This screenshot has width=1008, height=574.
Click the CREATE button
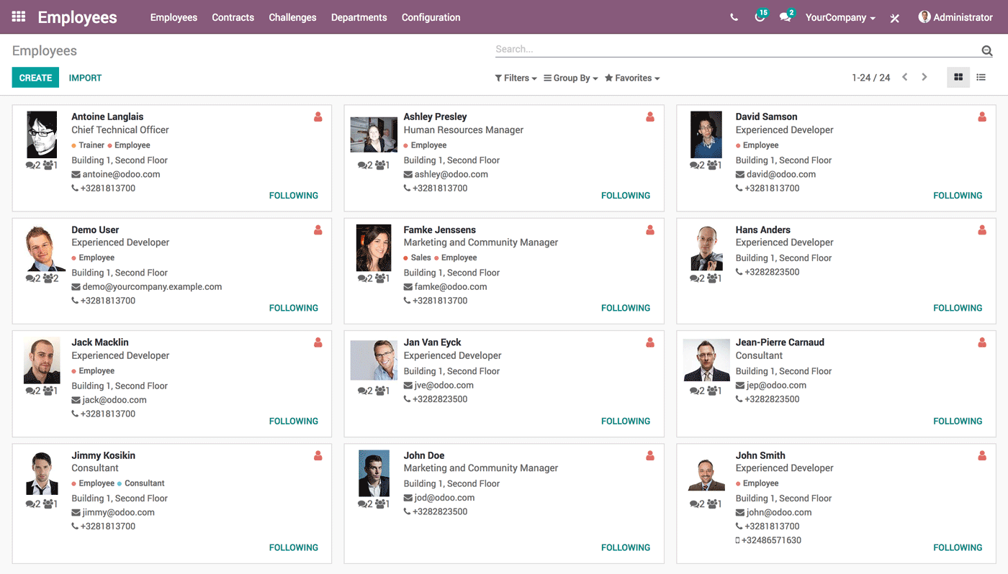pyautogui.click(x=35, y=77)
